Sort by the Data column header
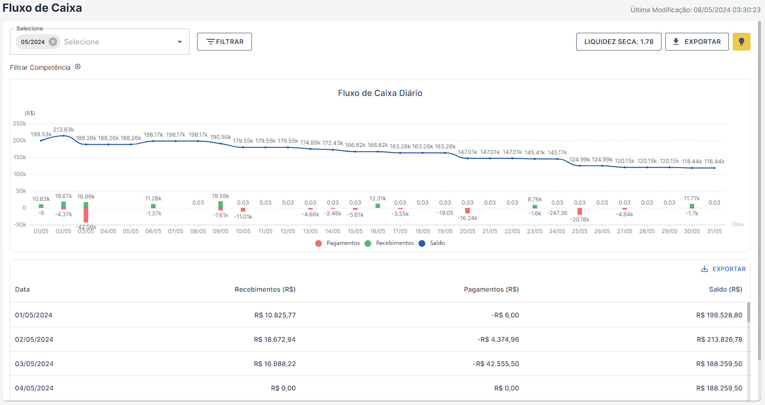Screen dimensions: 765x405 (x=22, y=289)
